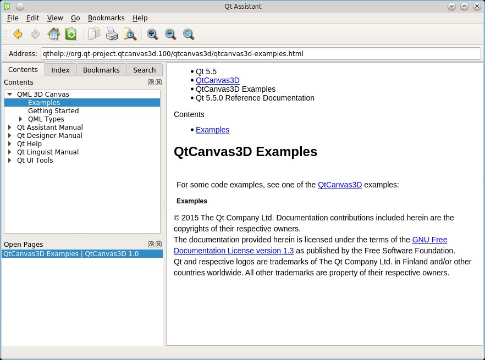Click the Back arrow toolbar icon
This screenshot has width=485, height=360.
(18, 35)
